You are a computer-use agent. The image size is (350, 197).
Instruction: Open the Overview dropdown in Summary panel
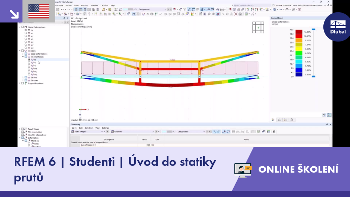tap(133, 132)
